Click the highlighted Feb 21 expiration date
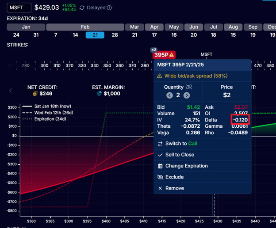The height and width of the screenshot is (228, 276). pos(95,35)
